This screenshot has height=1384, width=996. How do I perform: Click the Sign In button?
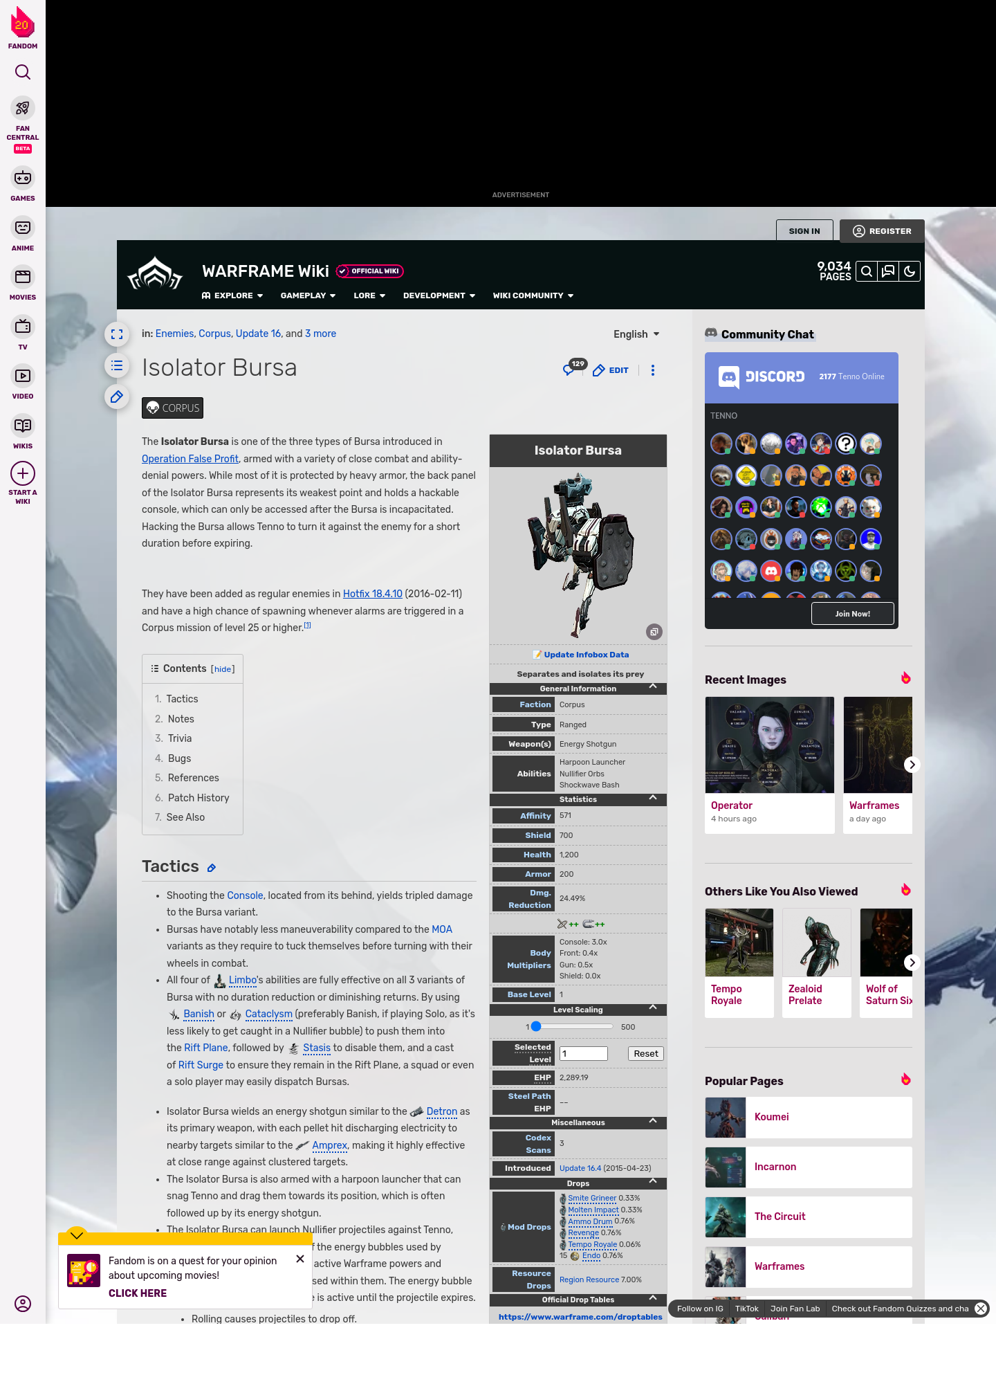pyautogui.click(x=804, y=231)
